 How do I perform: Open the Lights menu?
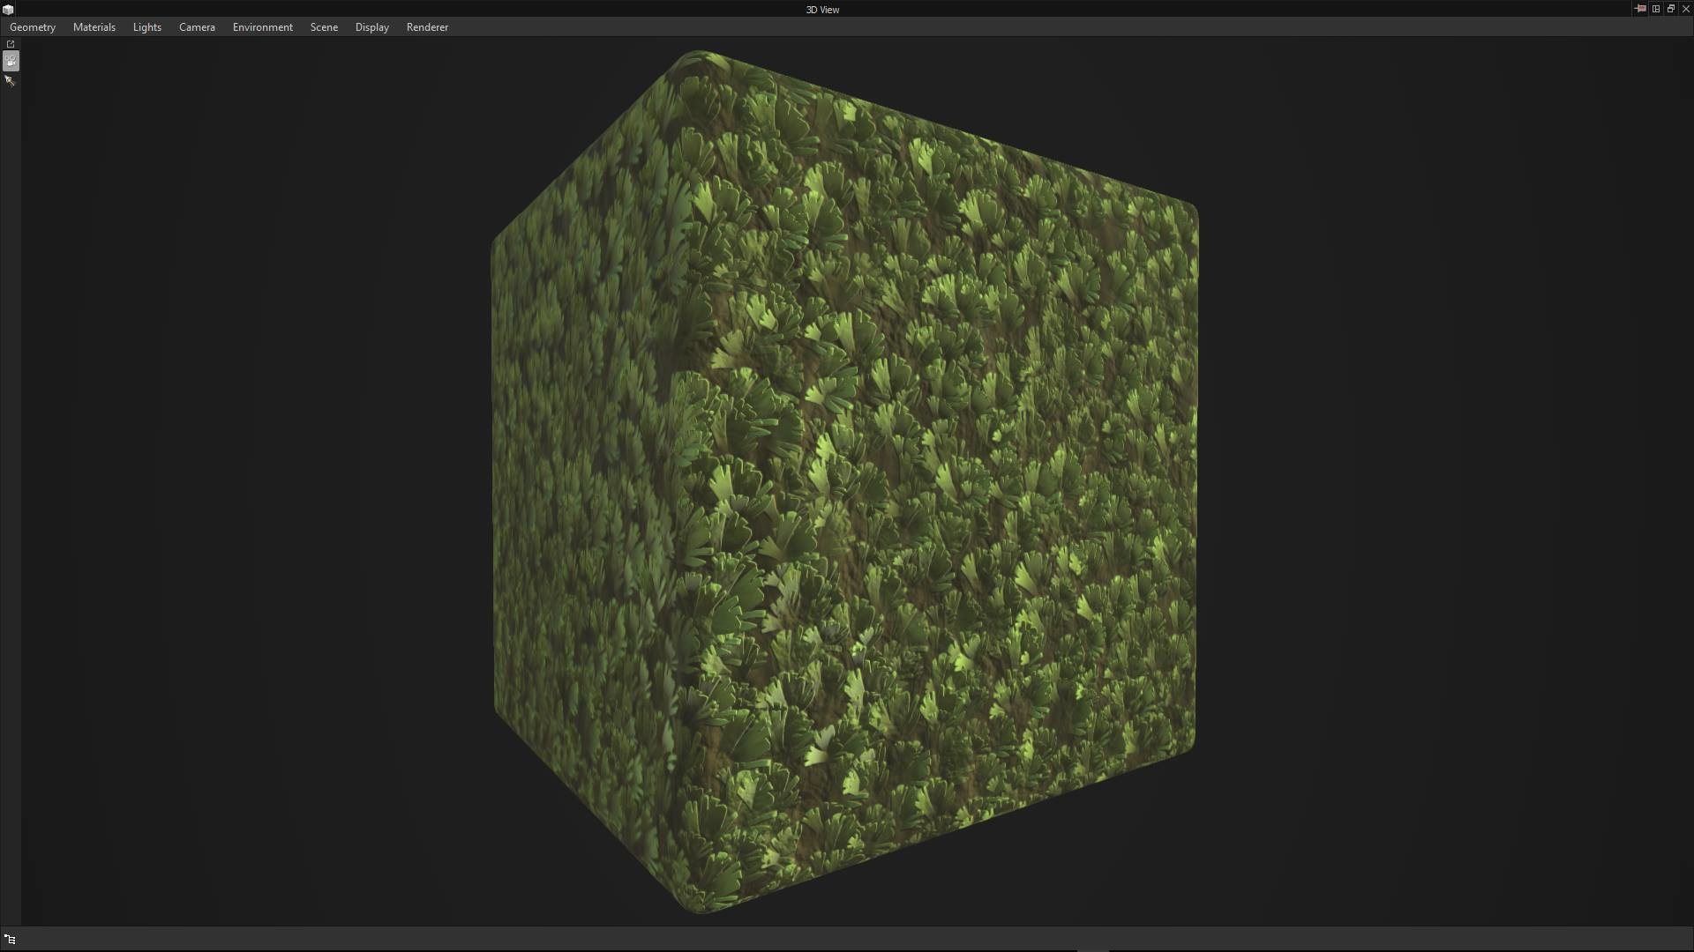click(x=147, y=27)
